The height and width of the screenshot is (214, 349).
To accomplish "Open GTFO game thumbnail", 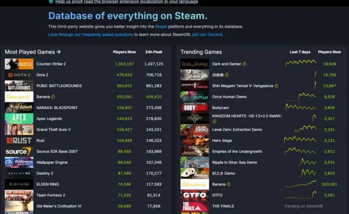I will tap(195, 195).
